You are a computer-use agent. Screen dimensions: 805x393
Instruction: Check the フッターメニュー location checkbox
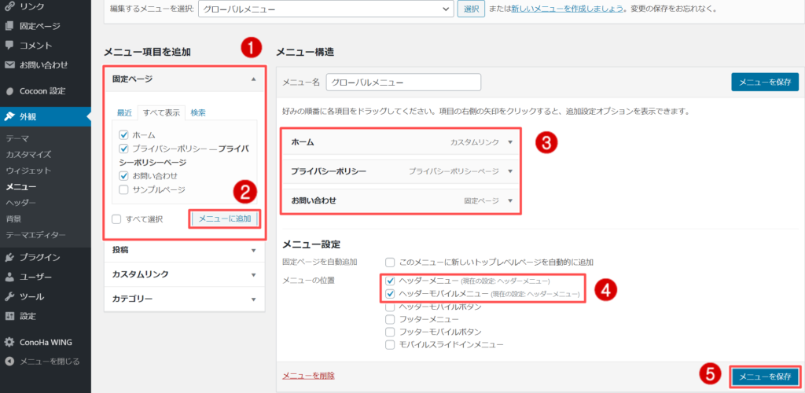click(390, 319)
